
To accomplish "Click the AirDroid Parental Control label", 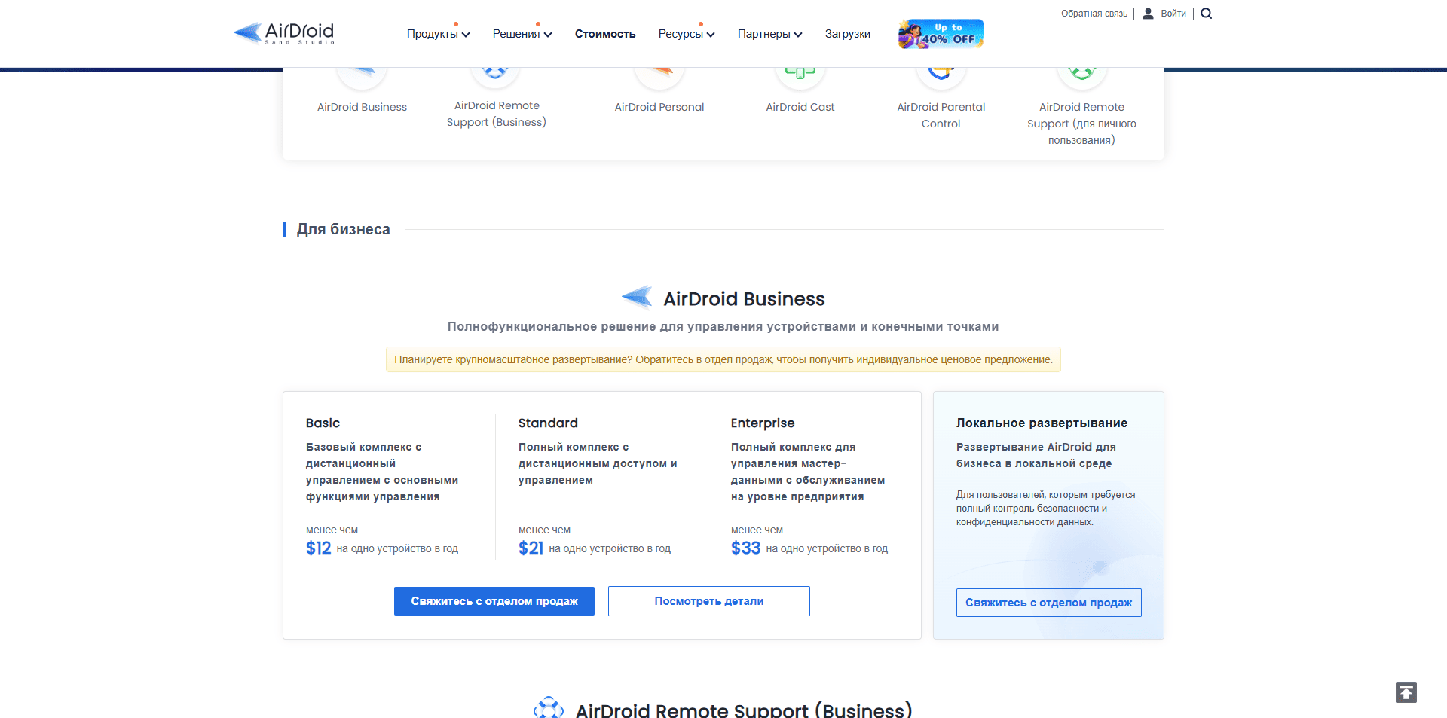I will pyautogui.click(x=941, y=115).
